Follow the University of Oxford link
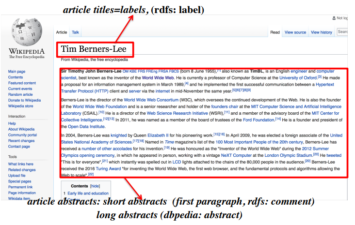This screenshot has width=355, height=225. 298,78
